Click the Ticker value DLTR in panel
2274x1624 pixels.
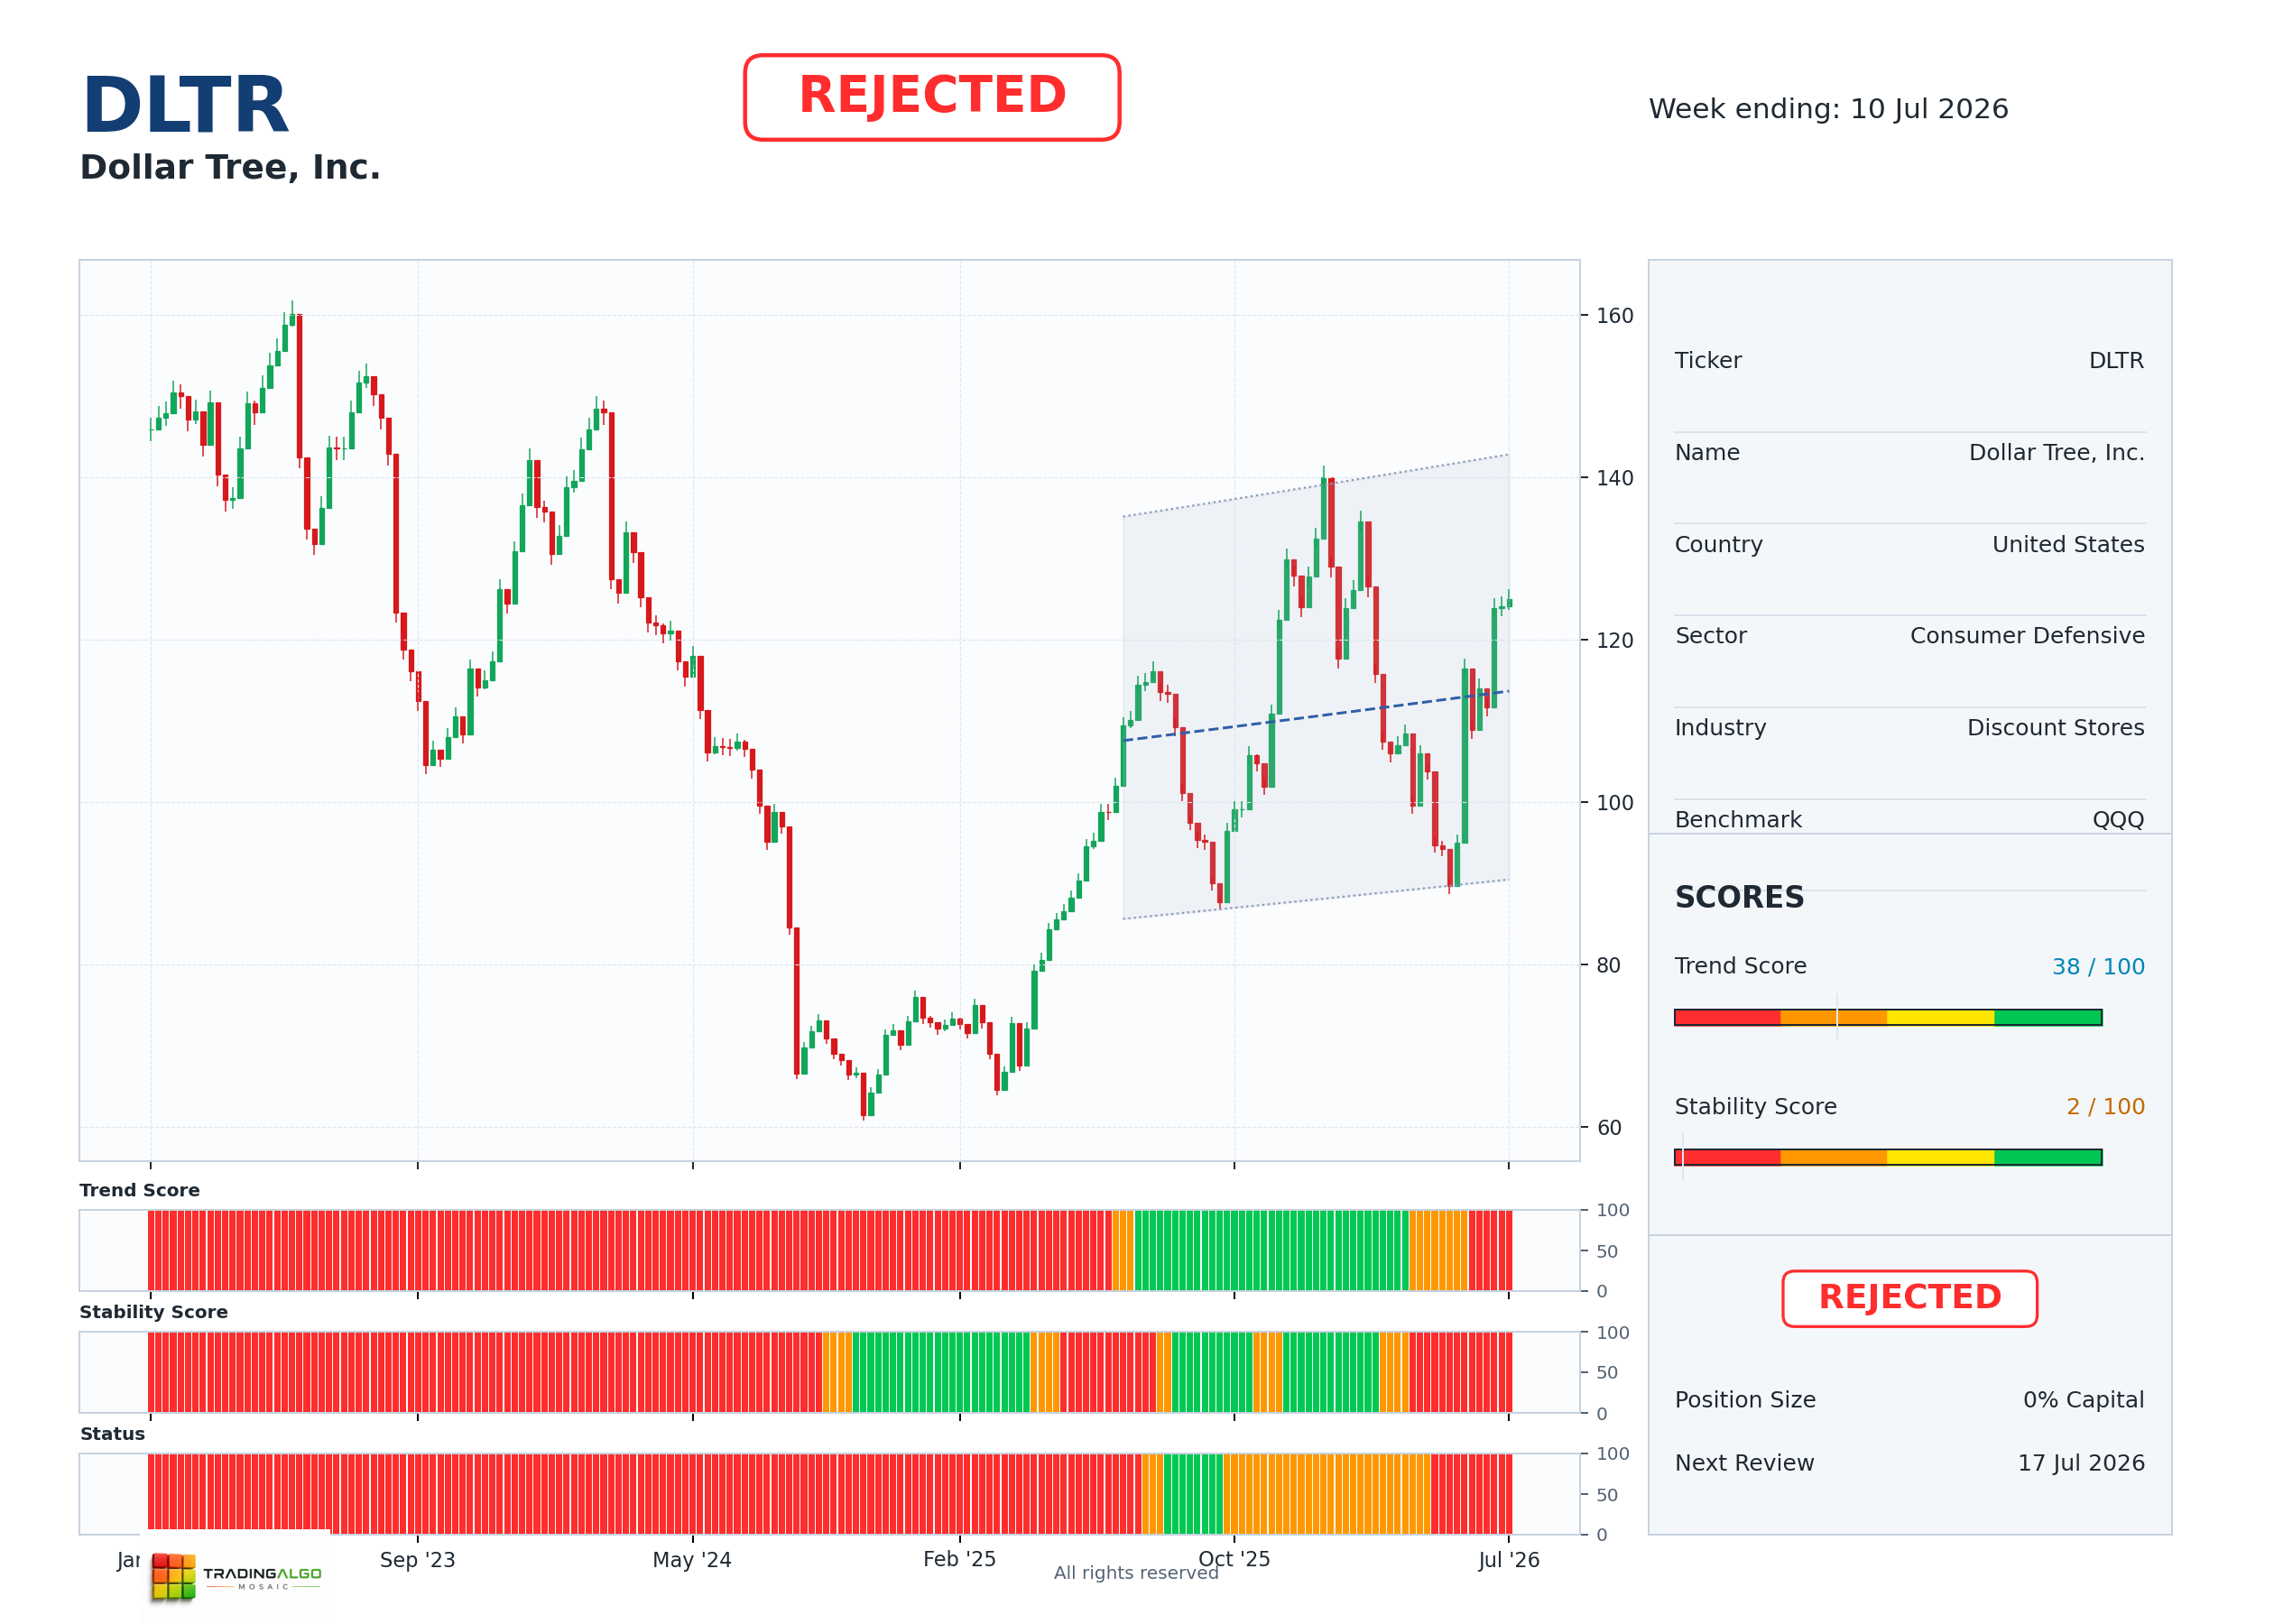click(2116, 361)
